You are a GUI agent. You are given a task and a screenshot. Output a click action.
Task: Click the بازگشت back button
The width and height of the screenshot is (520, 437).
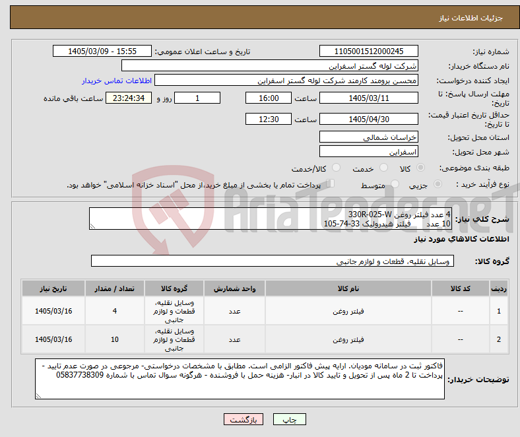(244, 419)
